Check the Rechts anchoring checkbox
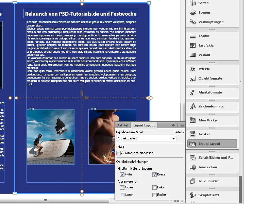Image resolution: width=272 pixels, height=204 pixels. point(154,195)
